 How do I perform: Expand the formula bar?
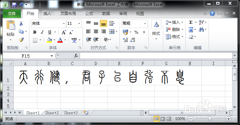point(234,56)
